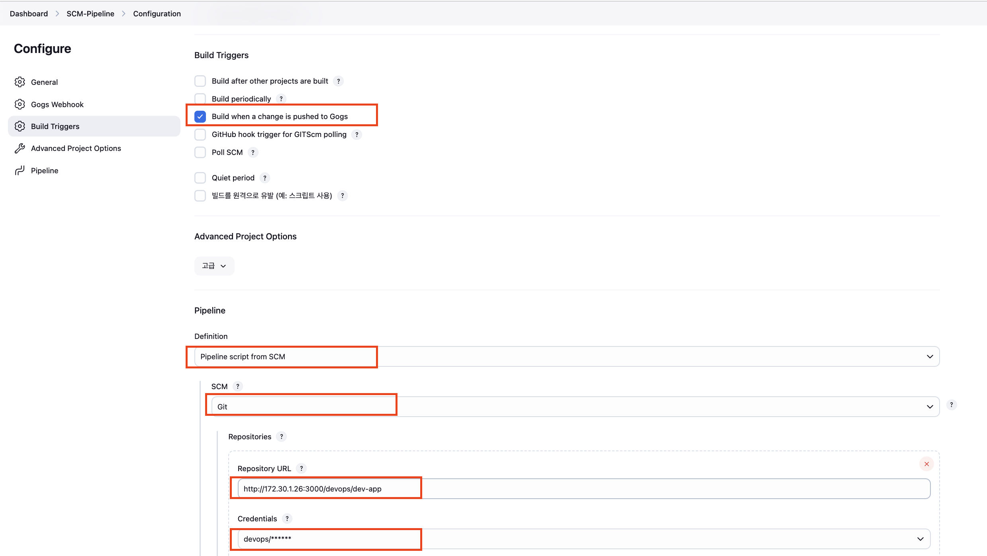Click the help icon next to Credentials label
Viewport: 987px width, 556px height.
(x=287, y=519)
